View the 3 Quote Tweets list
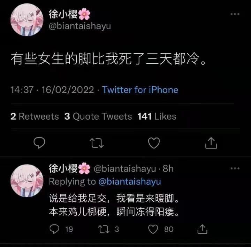Screen dimensions: 251x247 [98, 116]
